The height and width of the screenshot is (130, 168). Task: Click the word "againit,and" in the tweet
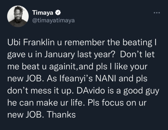(71, 67)
